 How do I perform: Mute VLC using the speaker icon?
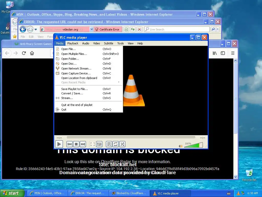[180, 146]
